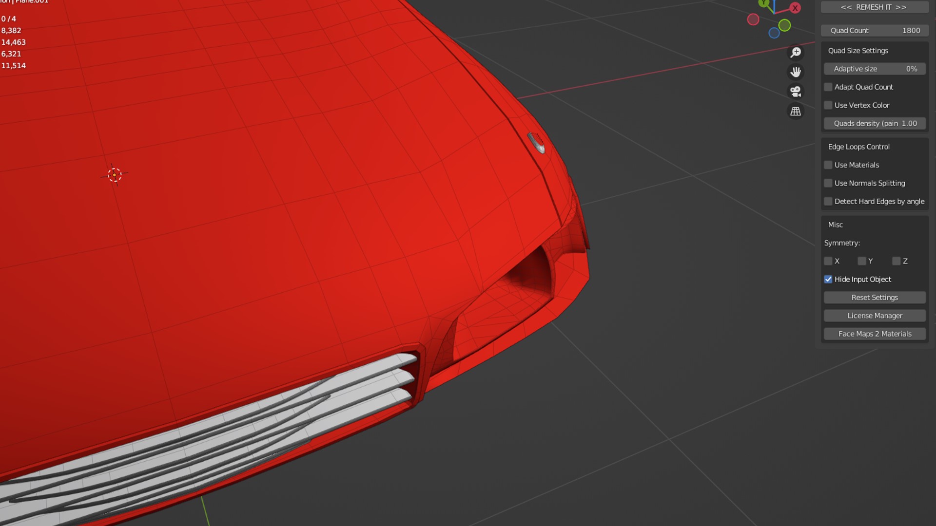Collapse the Edge Loops Control section
This screenshot has width=936, height=526.
(x=858, y=147)
